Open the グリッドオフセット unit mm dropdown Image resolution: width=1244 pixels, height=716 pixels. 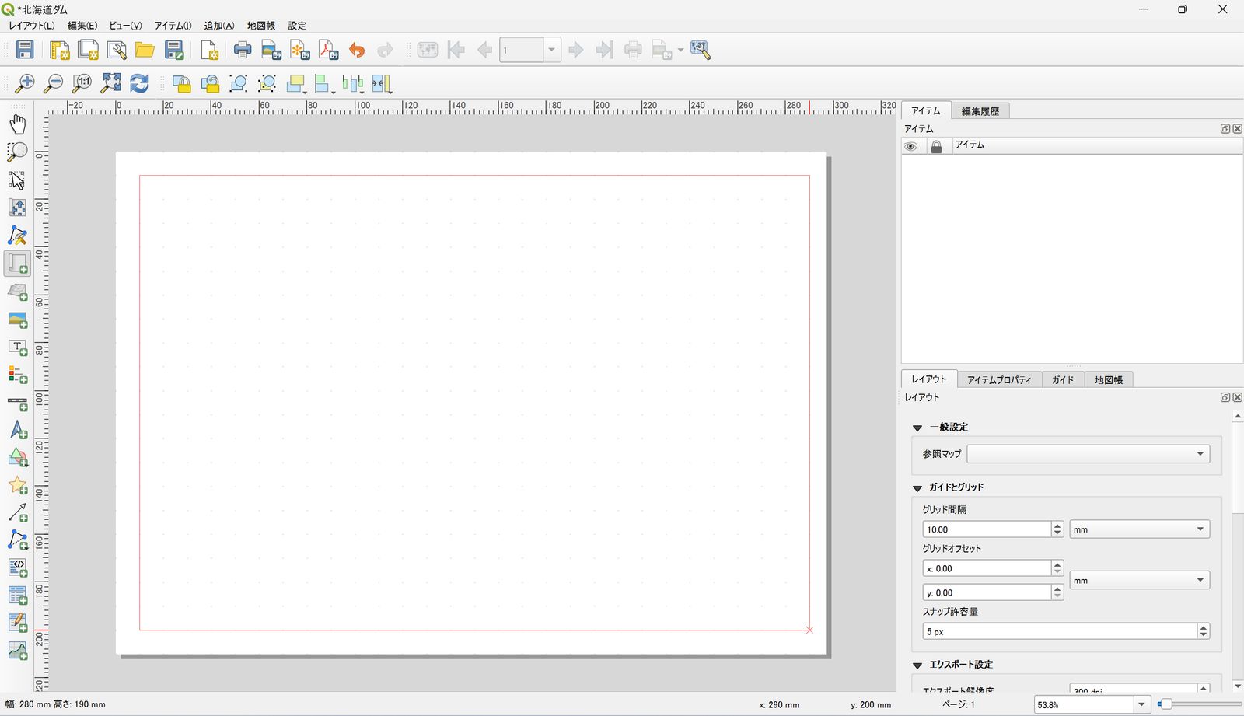1139,580
